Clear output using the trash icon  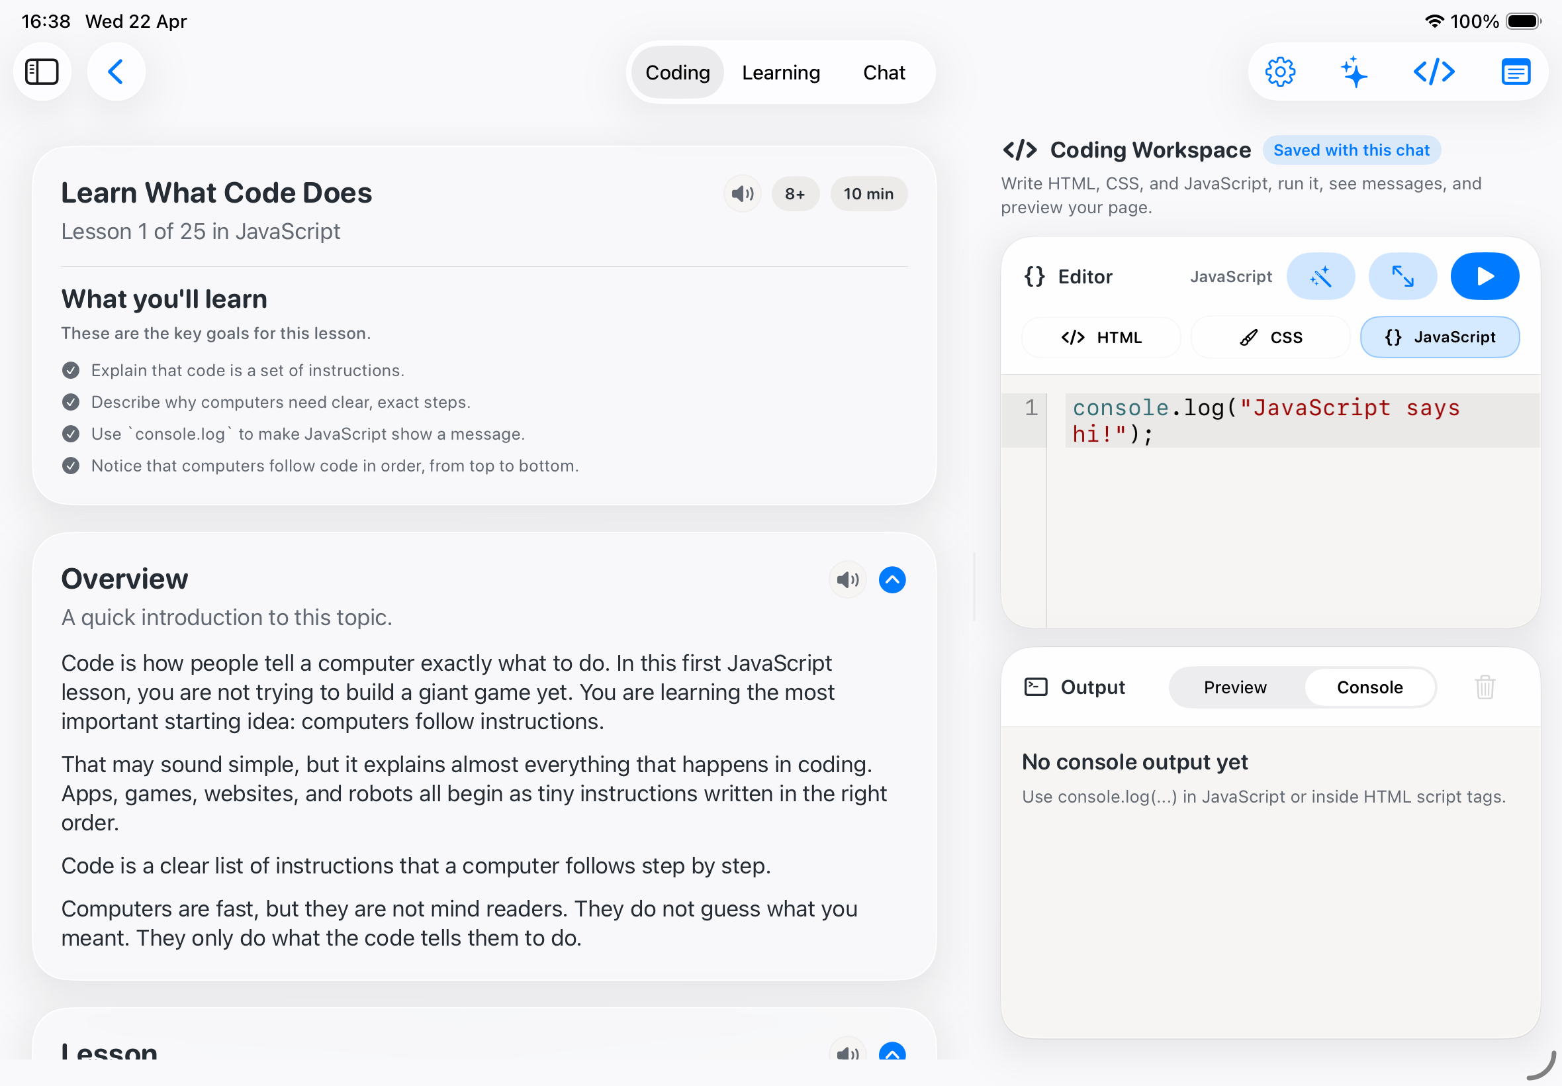(x=1485, y=687)
